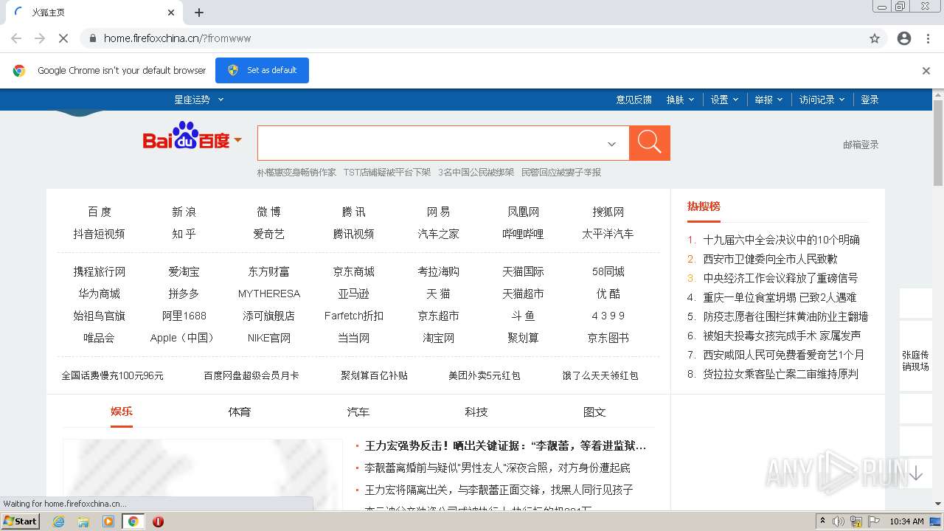
Task: Expand the 换肤 skin menu
Action: pyautogui.click(x=680, y=100)
